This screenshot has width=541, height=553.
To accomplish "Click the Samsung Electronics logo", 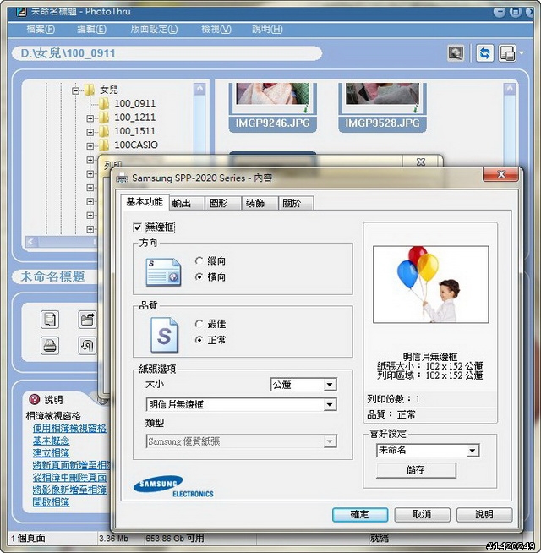I will point(173,487).
